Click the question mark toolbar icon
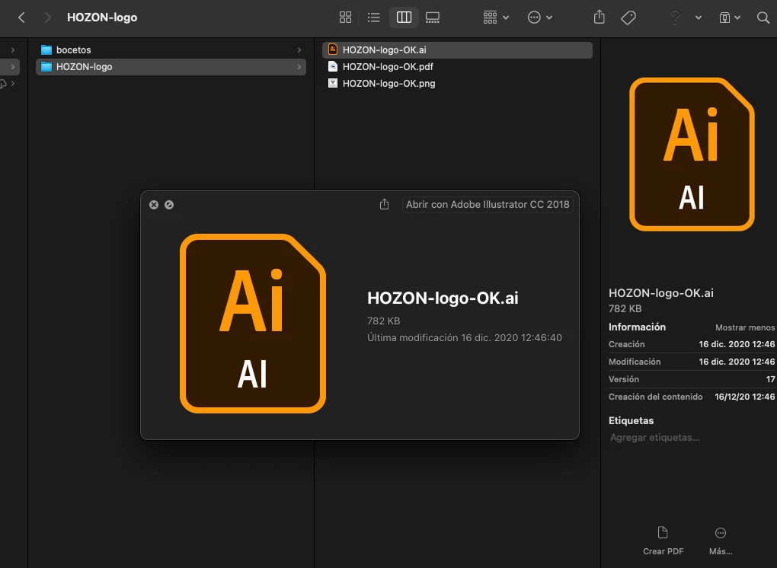The height and width of the screenshot is (568, 777). pos(675,18)
